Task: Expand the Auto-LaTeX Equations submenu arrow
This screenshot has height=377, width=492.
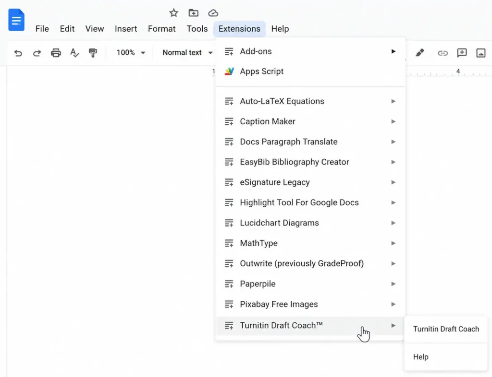Action: [x=393, y=101]
